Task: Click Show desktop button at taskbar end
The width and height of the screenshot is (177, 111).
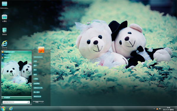Action: (176, 109)
